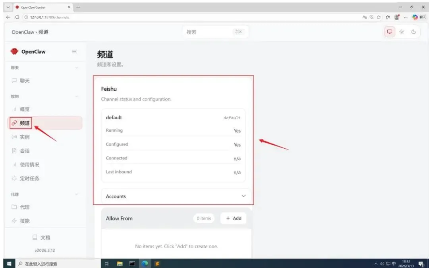Open the browser profile avatar
The width and height of the screenshot is (429, 268).
tap(397, 17)
